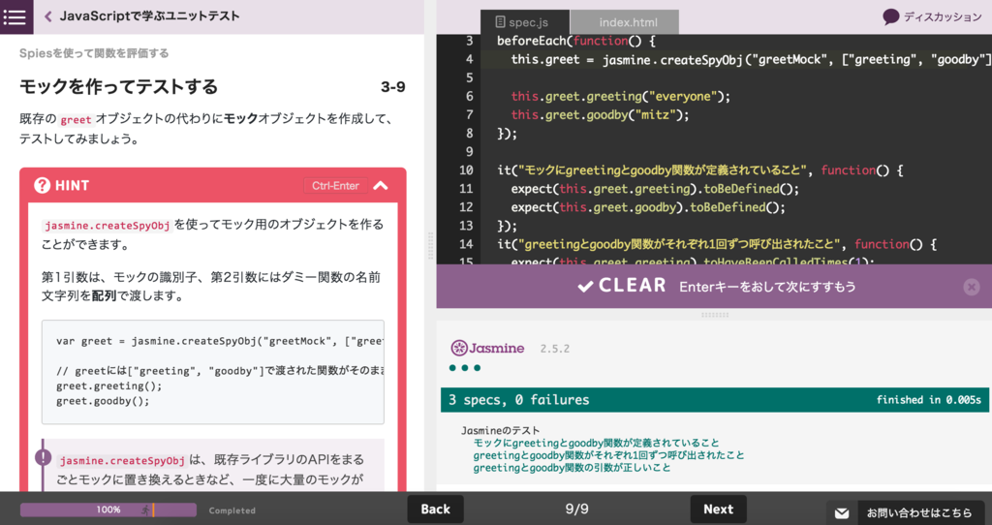Open the hamburger lesson menu
Screen dimensions: 992x525
(x=16, y=16)
